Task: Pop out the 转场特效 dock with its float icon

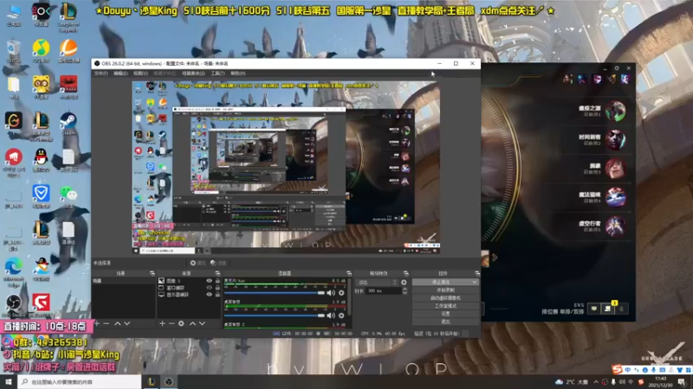Action: click(x=405, y=273)
